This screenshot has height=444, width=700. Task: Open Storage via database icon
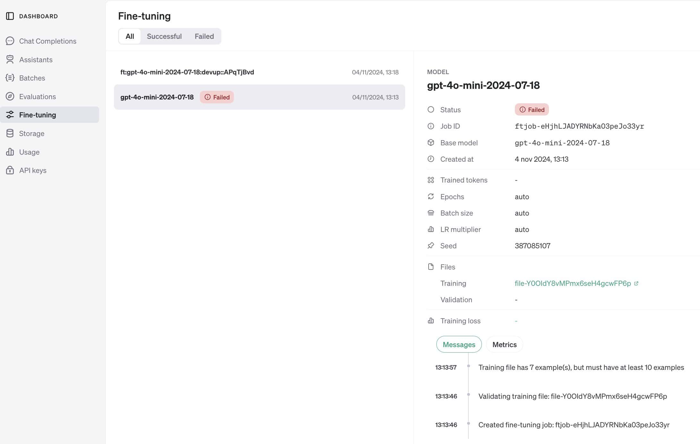point(10,133)
